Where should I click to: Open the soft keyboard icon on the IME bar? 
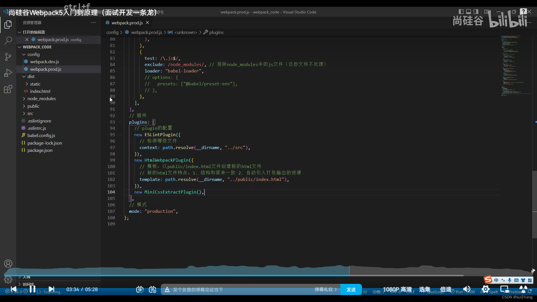516,280
